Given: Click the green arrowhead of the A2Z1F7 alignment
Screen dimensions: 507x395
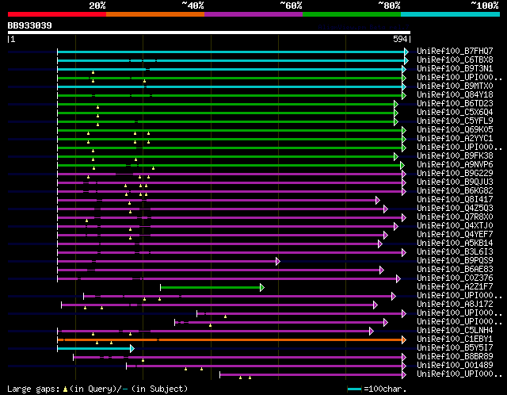Looking at the screenshot, I should click(261, 287).
